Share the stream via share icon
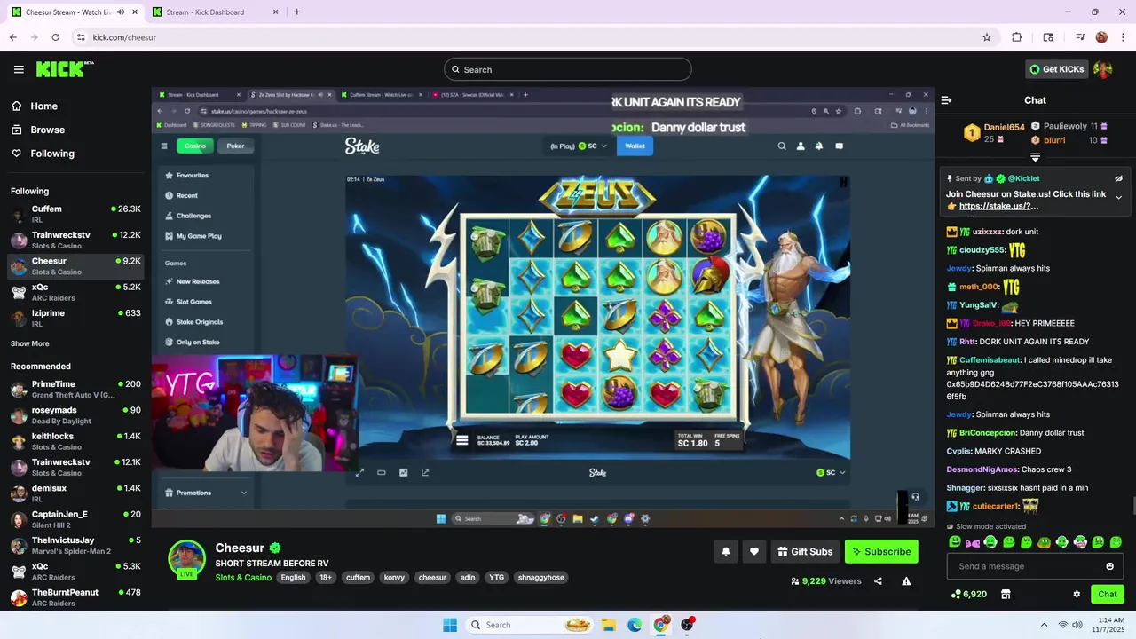 (878, 581)
